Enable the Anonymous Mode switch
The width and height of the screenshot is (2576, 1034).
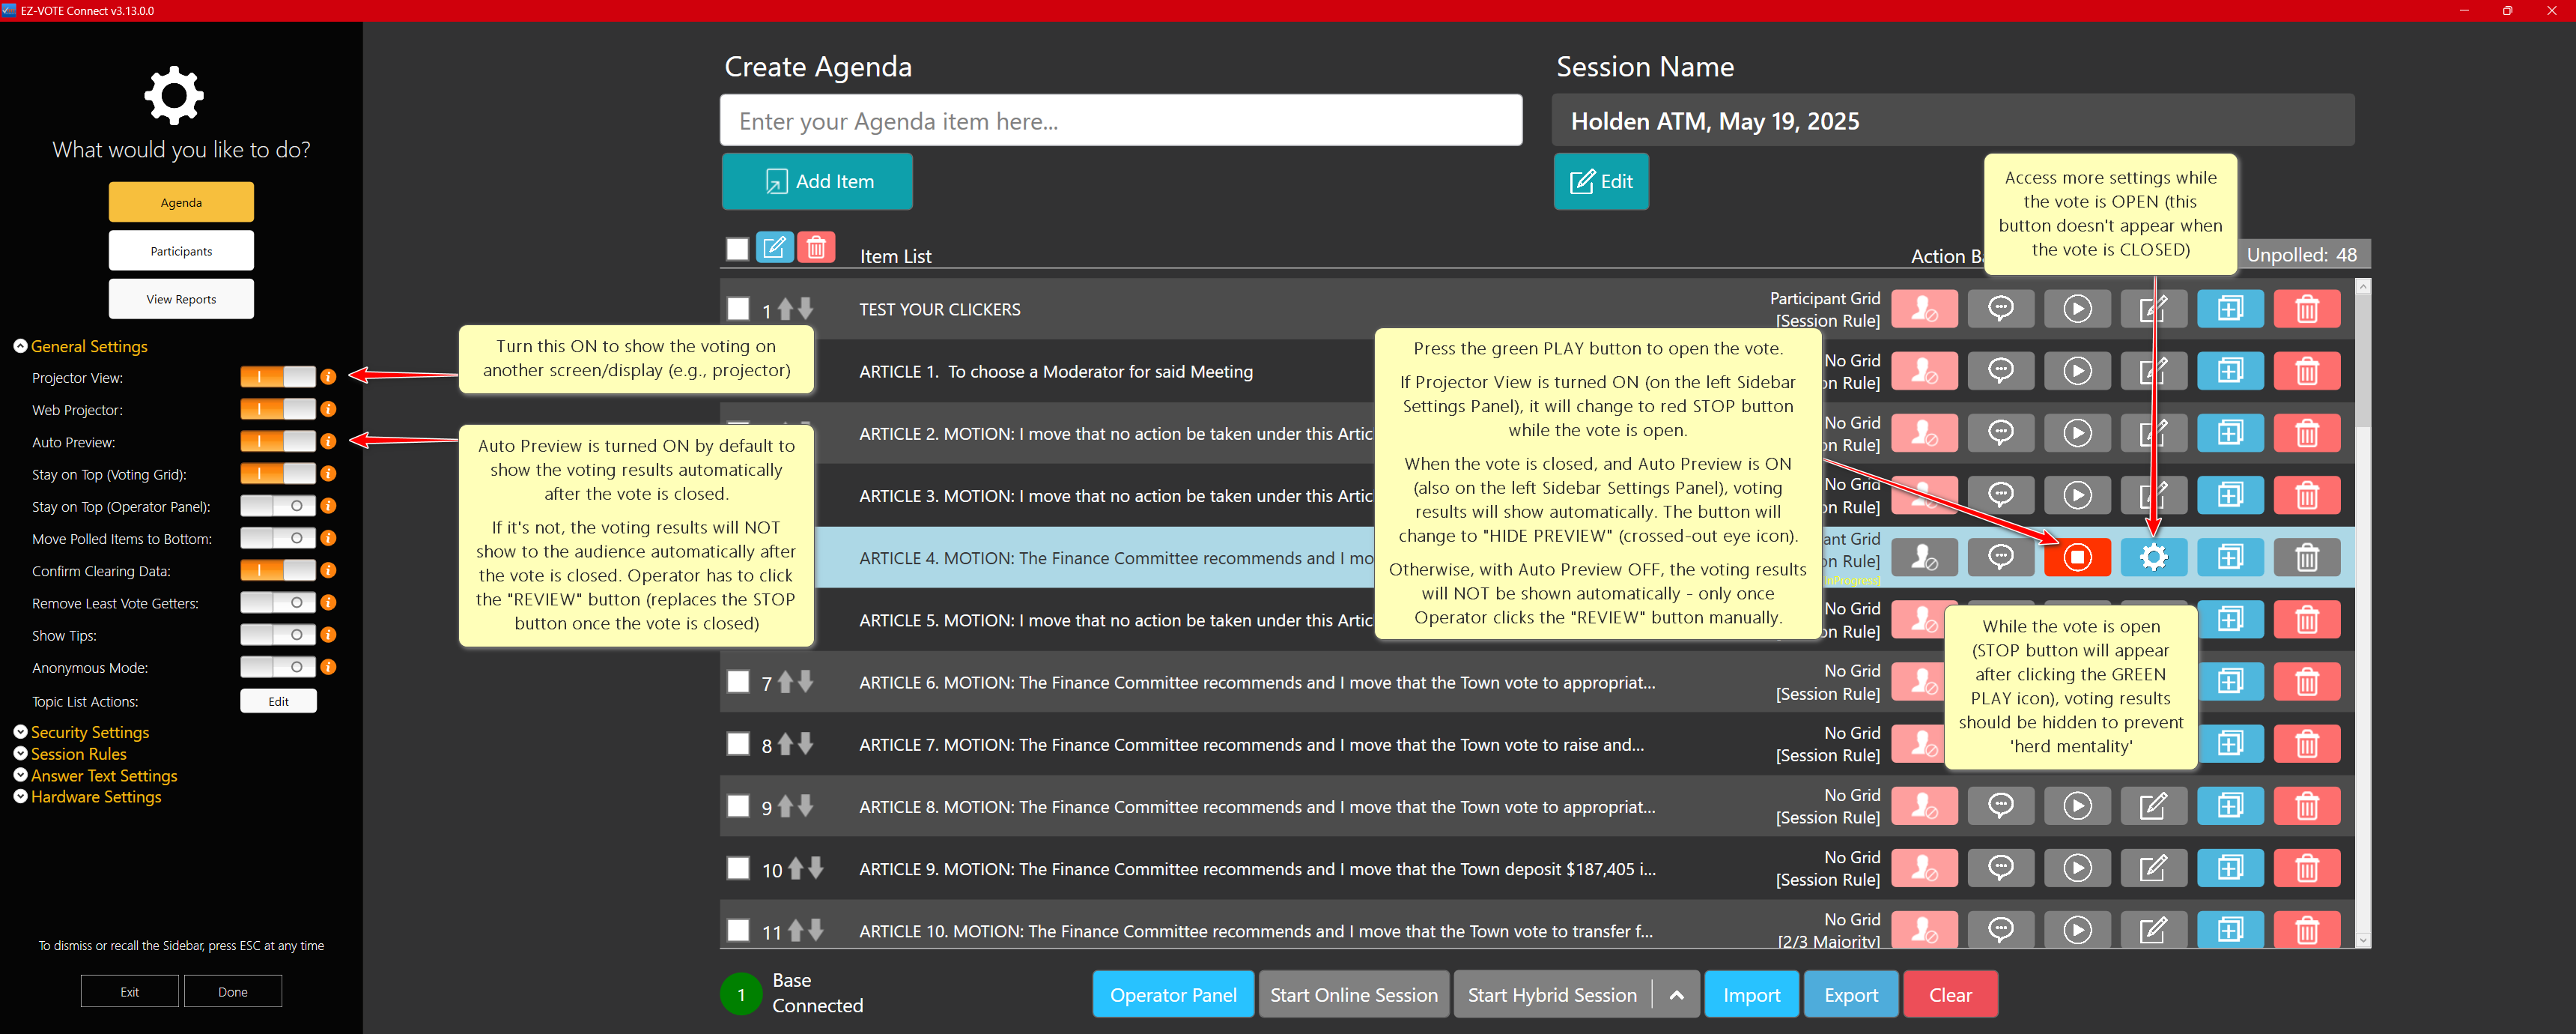coord(278,668)
